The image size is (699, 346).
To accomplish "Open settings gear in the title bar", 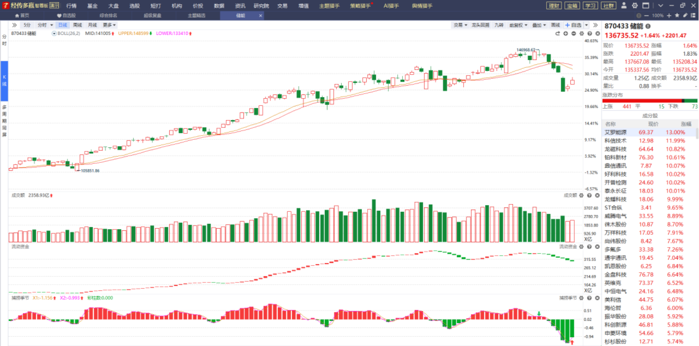I will point(634,6).
